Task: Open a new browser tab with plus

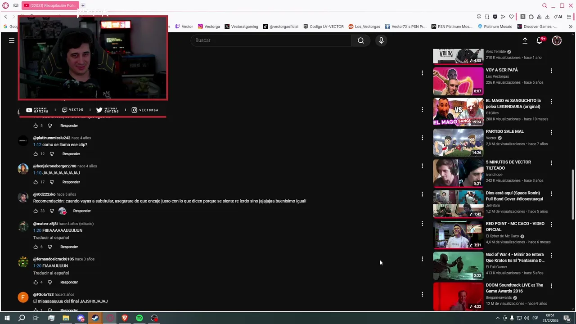Action: (x=83, y=5)
